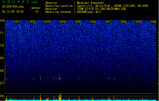
Task: Click the HROFFT 1.0.0 program title
Action: coord(20,2)
